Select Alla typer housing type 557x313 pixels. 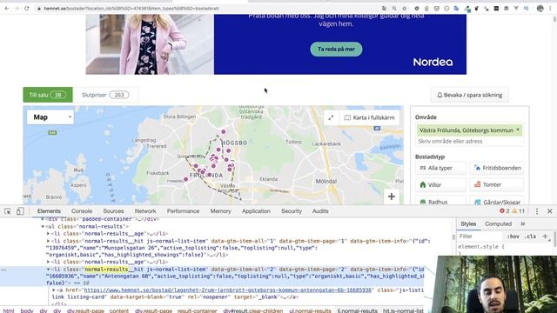coord(440,168)
